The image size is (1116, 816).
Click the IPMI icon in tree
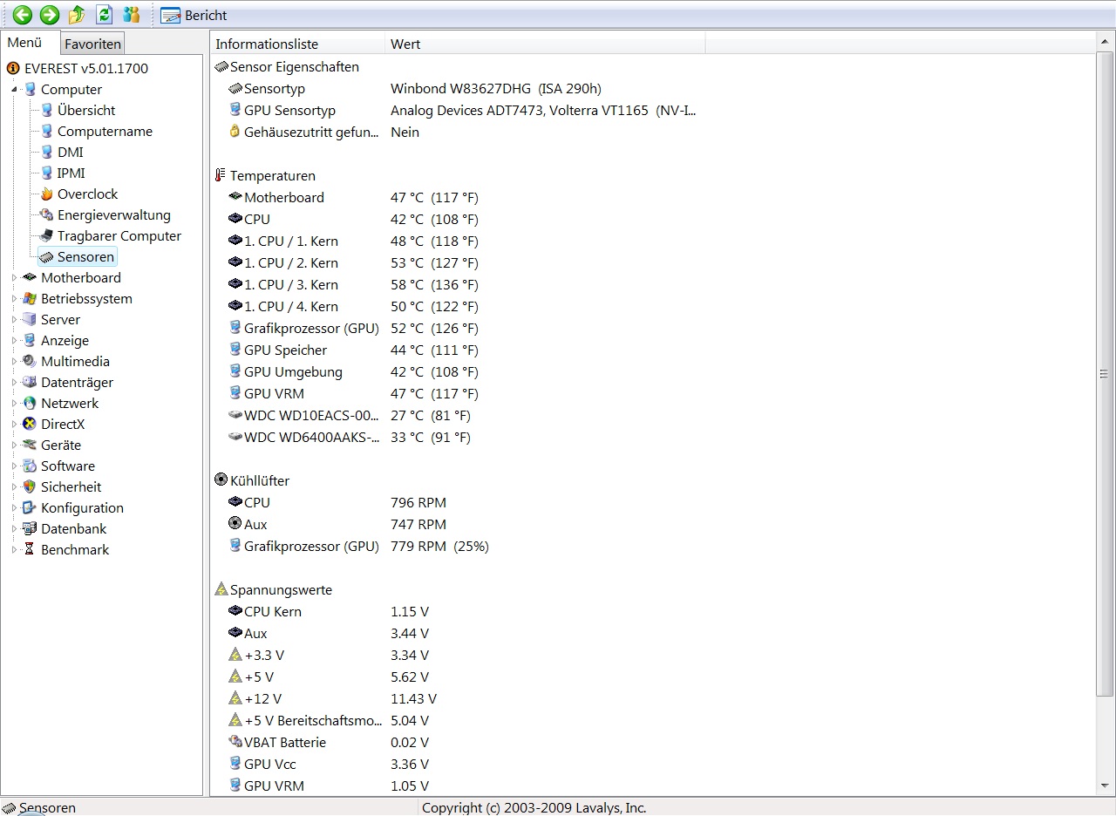pyautogui.click(x=47, y=173)
